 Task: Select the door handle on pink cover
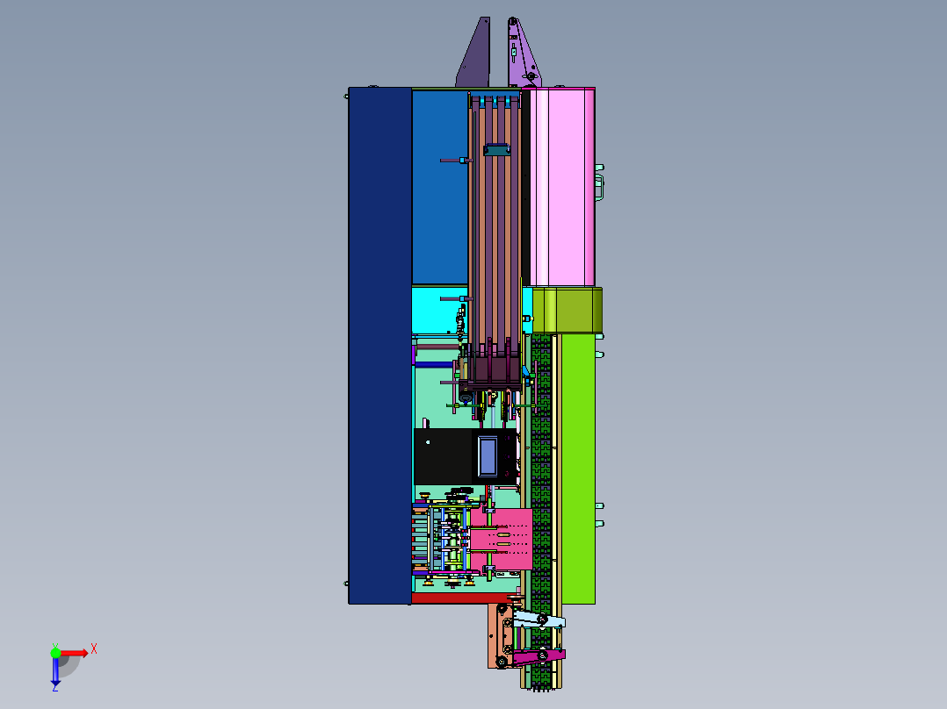pyautogui.click(x=600, y=187)
